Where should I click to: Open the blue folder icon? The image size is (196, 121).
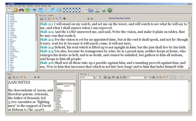(91, 10)
